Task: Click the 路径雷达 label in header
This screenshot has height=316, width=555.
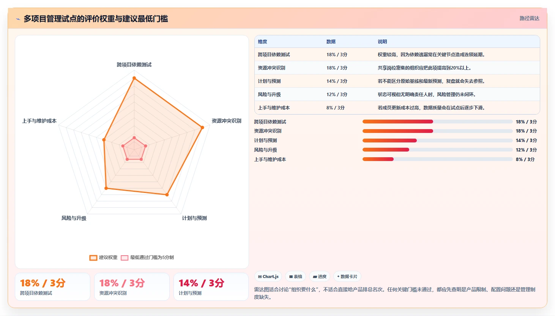Action: point(529,18)
